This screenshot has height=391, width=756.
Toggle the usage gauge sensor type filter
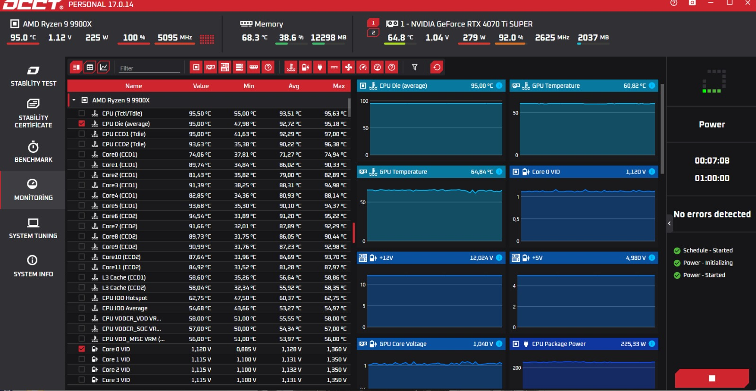tap(378, 67)
